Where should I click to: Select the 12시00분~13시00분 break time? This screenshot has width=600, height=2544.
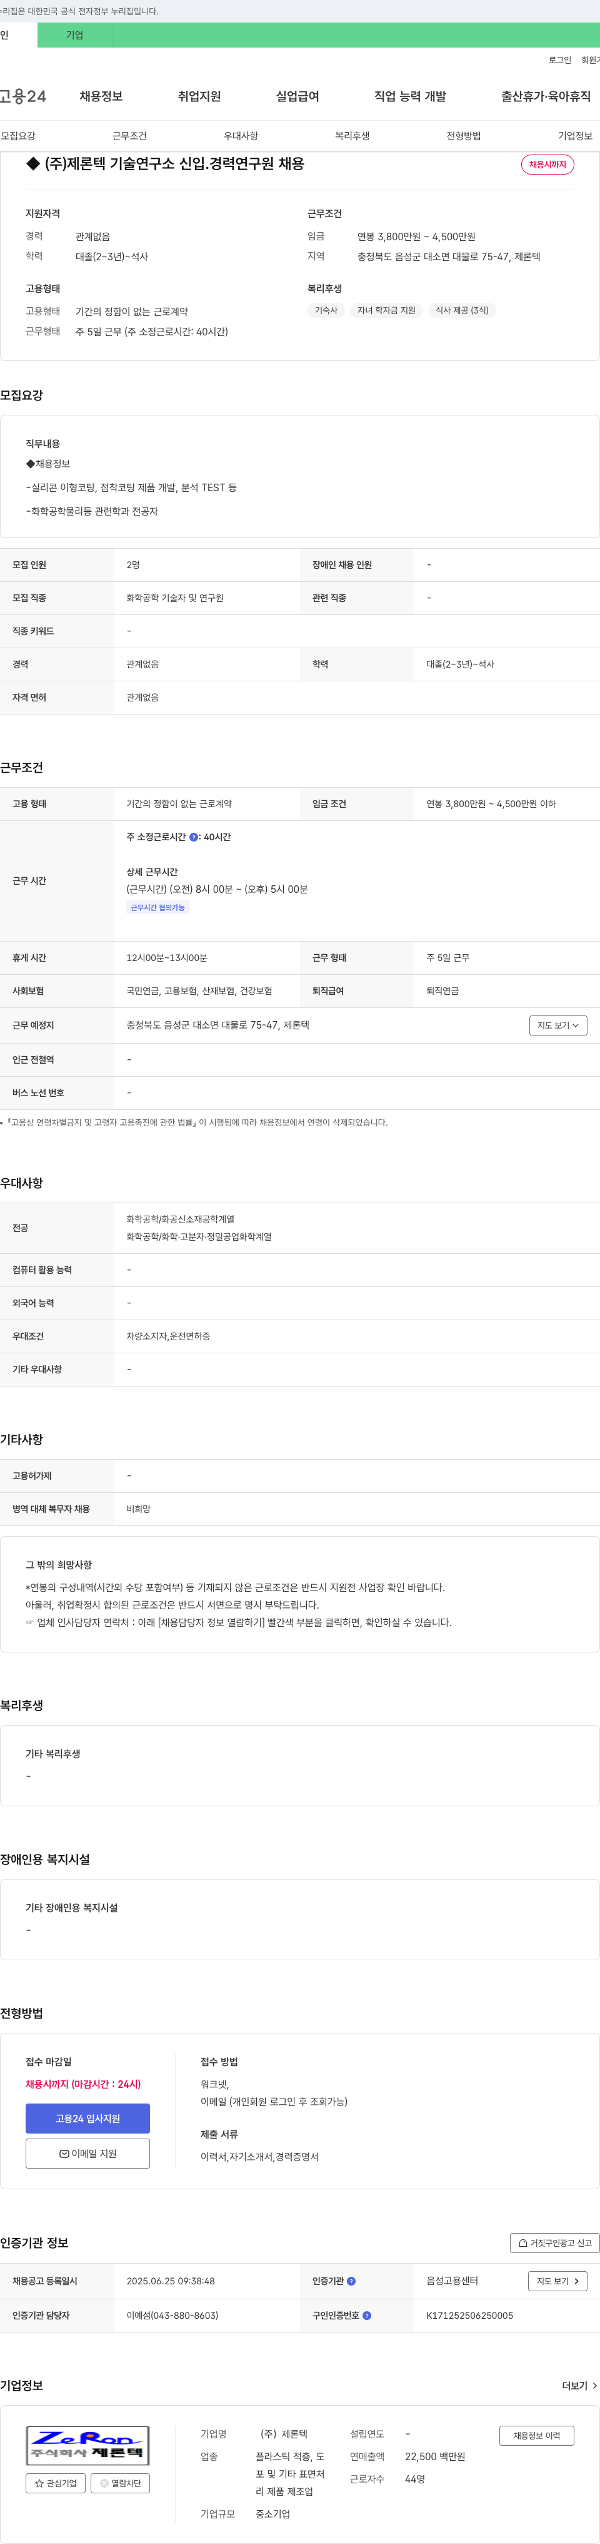pyautogui.click(x=167, y=958)
